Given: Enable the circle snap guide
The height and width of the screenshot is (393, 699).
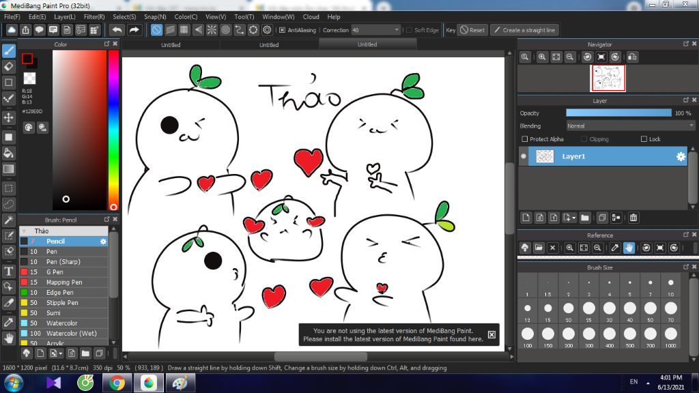Looking at the screenshot, I should (225, 30).
